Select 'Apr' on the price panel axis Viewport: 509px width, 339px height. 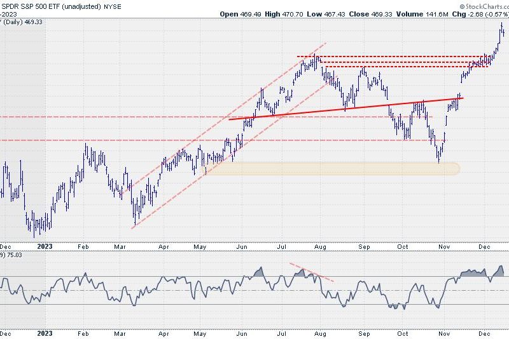(x=164, y=247)
